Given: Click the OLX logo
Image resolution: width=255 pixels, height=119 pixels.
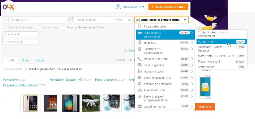Looking at the screenshot, I should pos(8,7).
